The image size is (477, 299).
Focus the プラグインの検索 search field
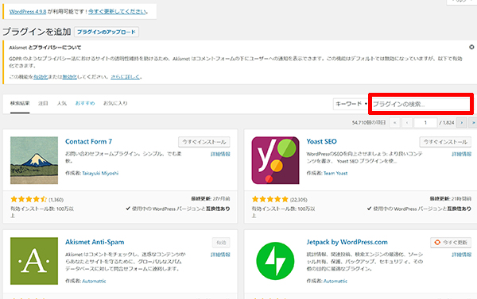point(421,104)
